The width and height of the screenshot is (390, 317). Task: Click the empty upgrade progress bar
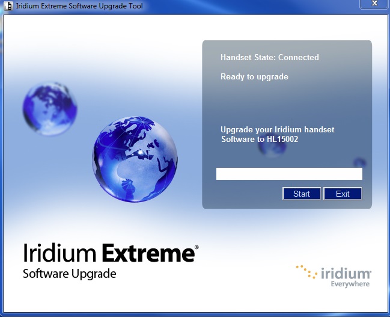pos(289,174)
